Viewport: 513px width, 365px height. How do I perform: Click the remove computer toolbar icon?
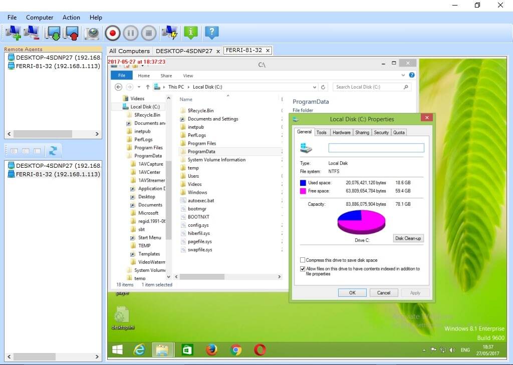pos(32,33)
